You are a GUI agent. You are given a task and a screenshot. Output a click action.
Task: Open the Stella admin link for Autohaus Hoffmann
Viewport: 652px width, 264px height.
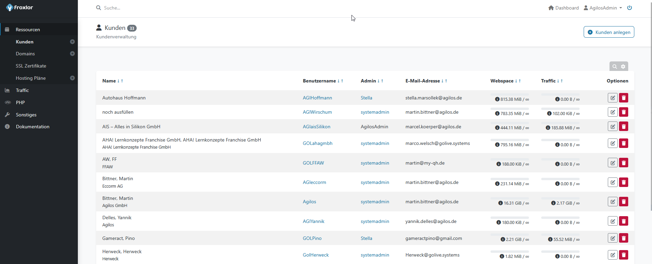366,98
